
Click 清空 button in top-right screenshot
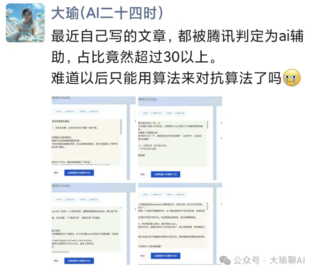tap(142, 174)
